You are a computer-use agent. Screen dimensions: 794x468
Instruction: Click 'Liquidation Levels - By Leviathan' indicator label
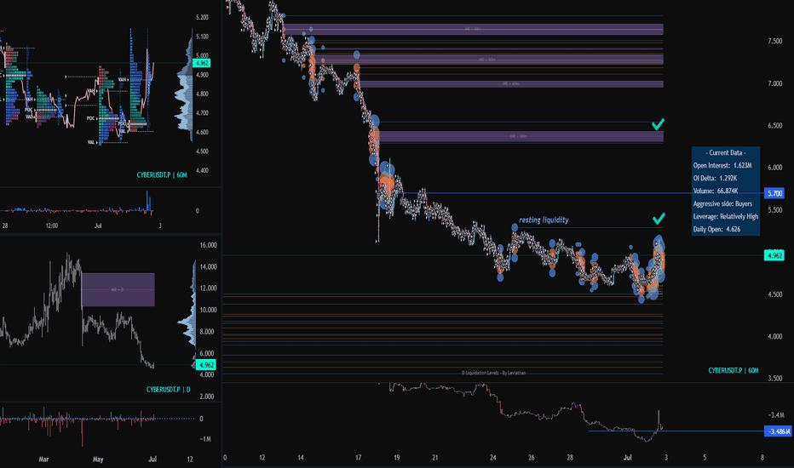pos(494,373)
